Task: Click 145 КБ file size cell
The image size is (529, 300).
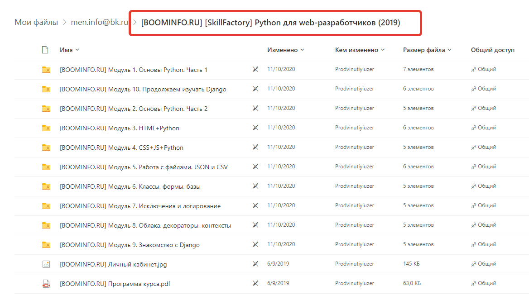Action: (411, 264)
